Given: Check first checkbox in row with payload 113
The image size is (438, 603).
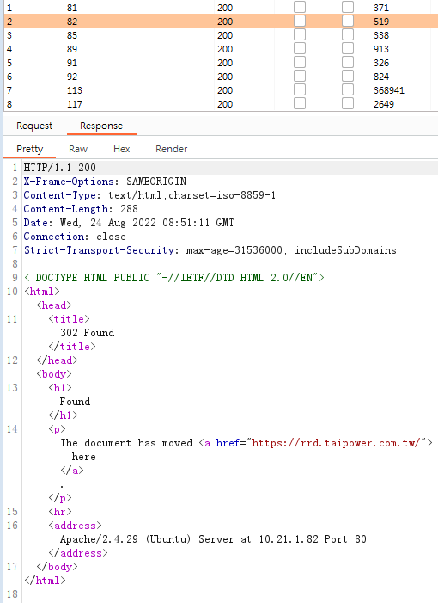Looking at the screenshot, I should 300,89.
